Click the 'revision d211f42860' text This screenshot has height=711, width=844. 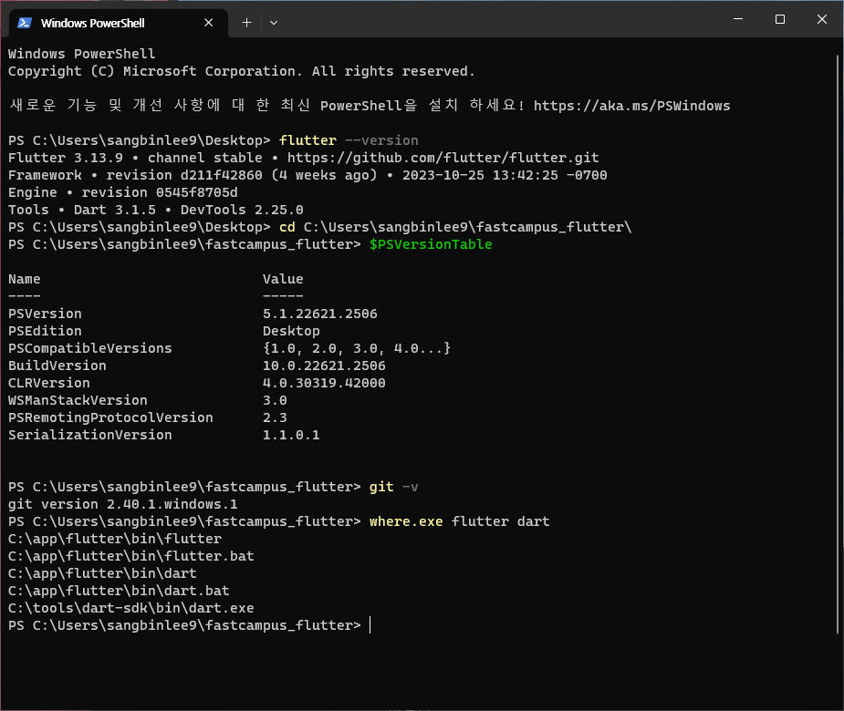(x=184, y=175)
